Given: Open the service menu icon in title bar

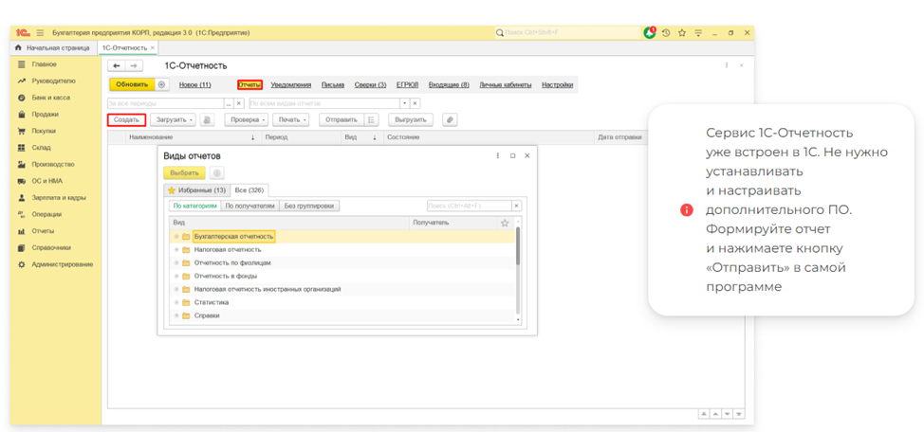Looking at the screenshot, I should pyautogui.click(x=698, y=33).
